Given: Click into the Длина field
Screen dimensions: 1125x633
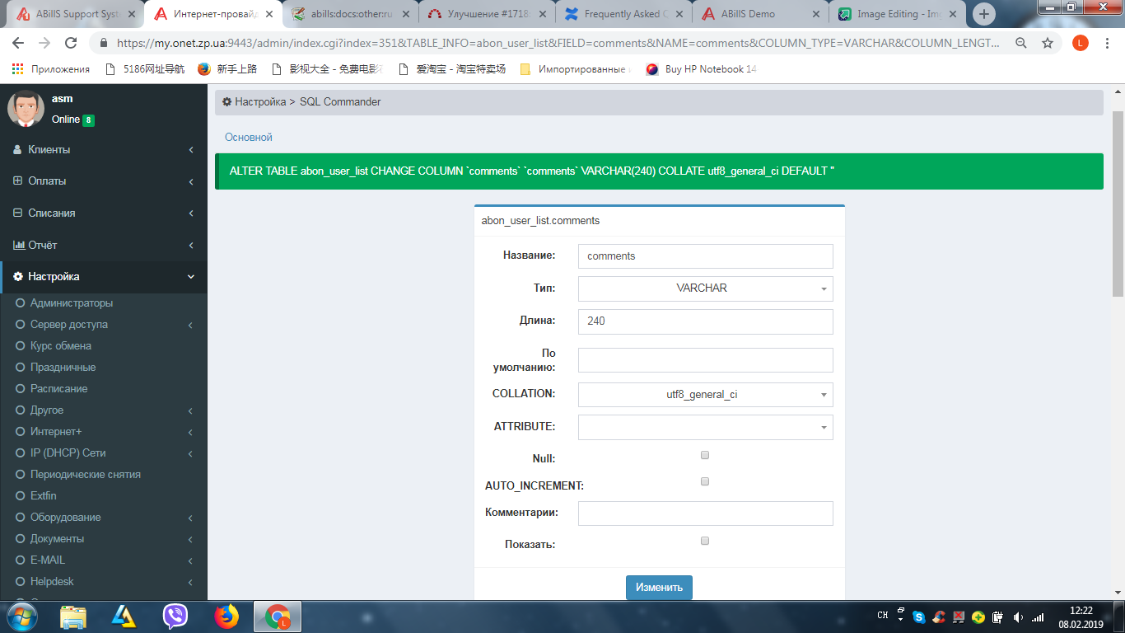Looking at the screenshot, I should [705, 321].
